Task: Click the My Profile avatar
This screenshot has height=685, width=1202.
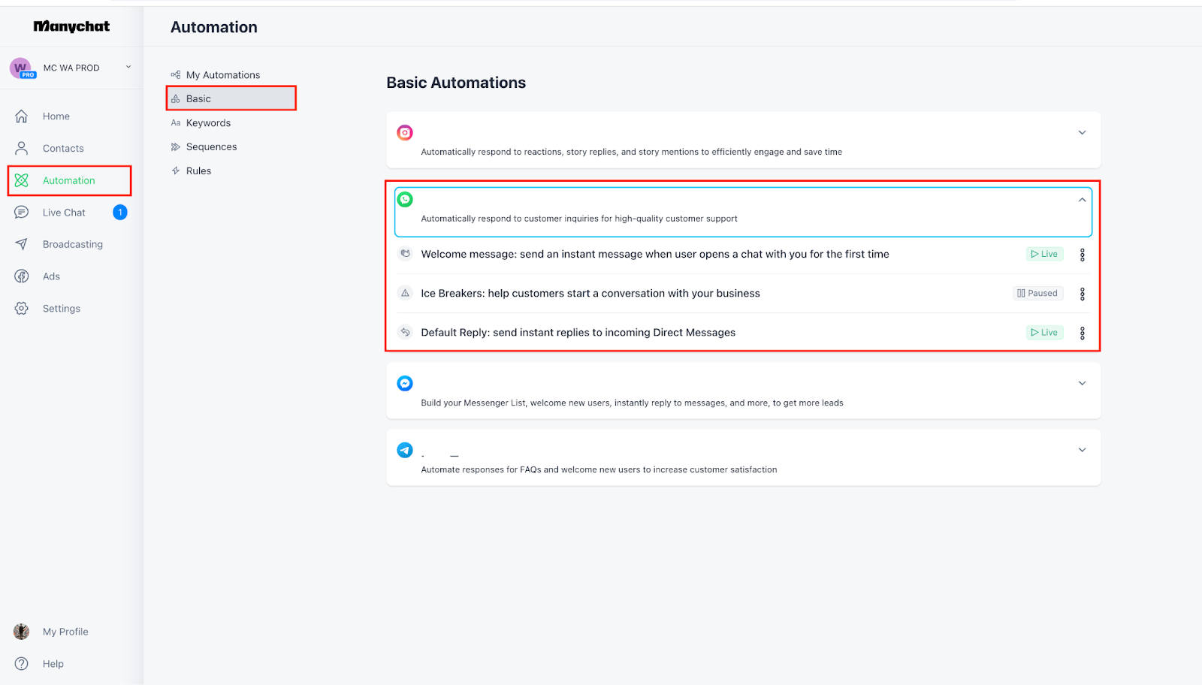Action: [x=22, y=632]
